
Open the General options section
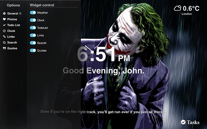13,14
